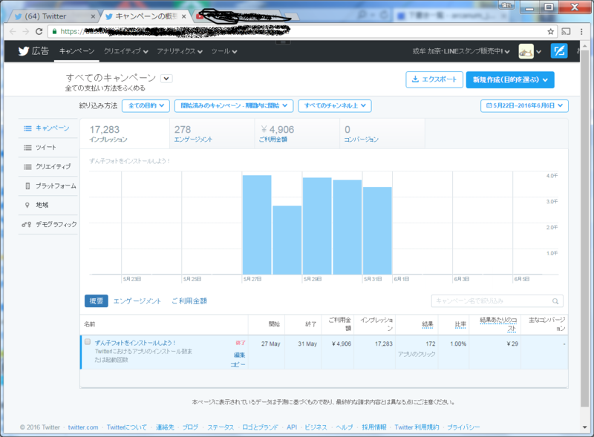Open 新規作成(目的を選ぶ) dropdown button
The height and width of the screenshot is (437, 594).
tap(510, 80)
